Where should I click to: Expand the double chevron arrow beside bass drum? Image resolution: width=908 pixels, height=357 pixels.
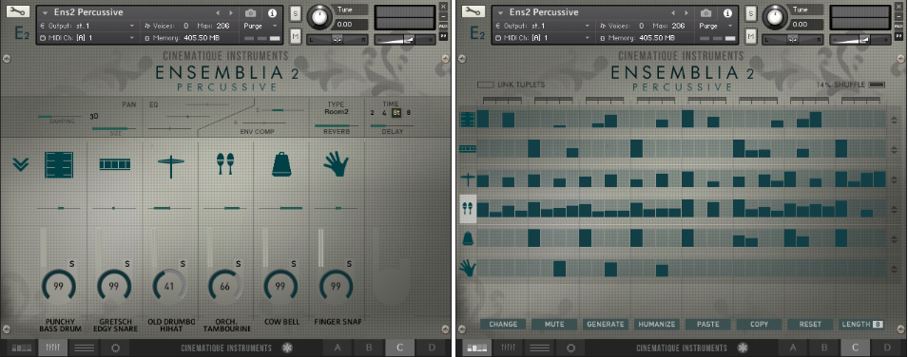click(x=20, y=165)
